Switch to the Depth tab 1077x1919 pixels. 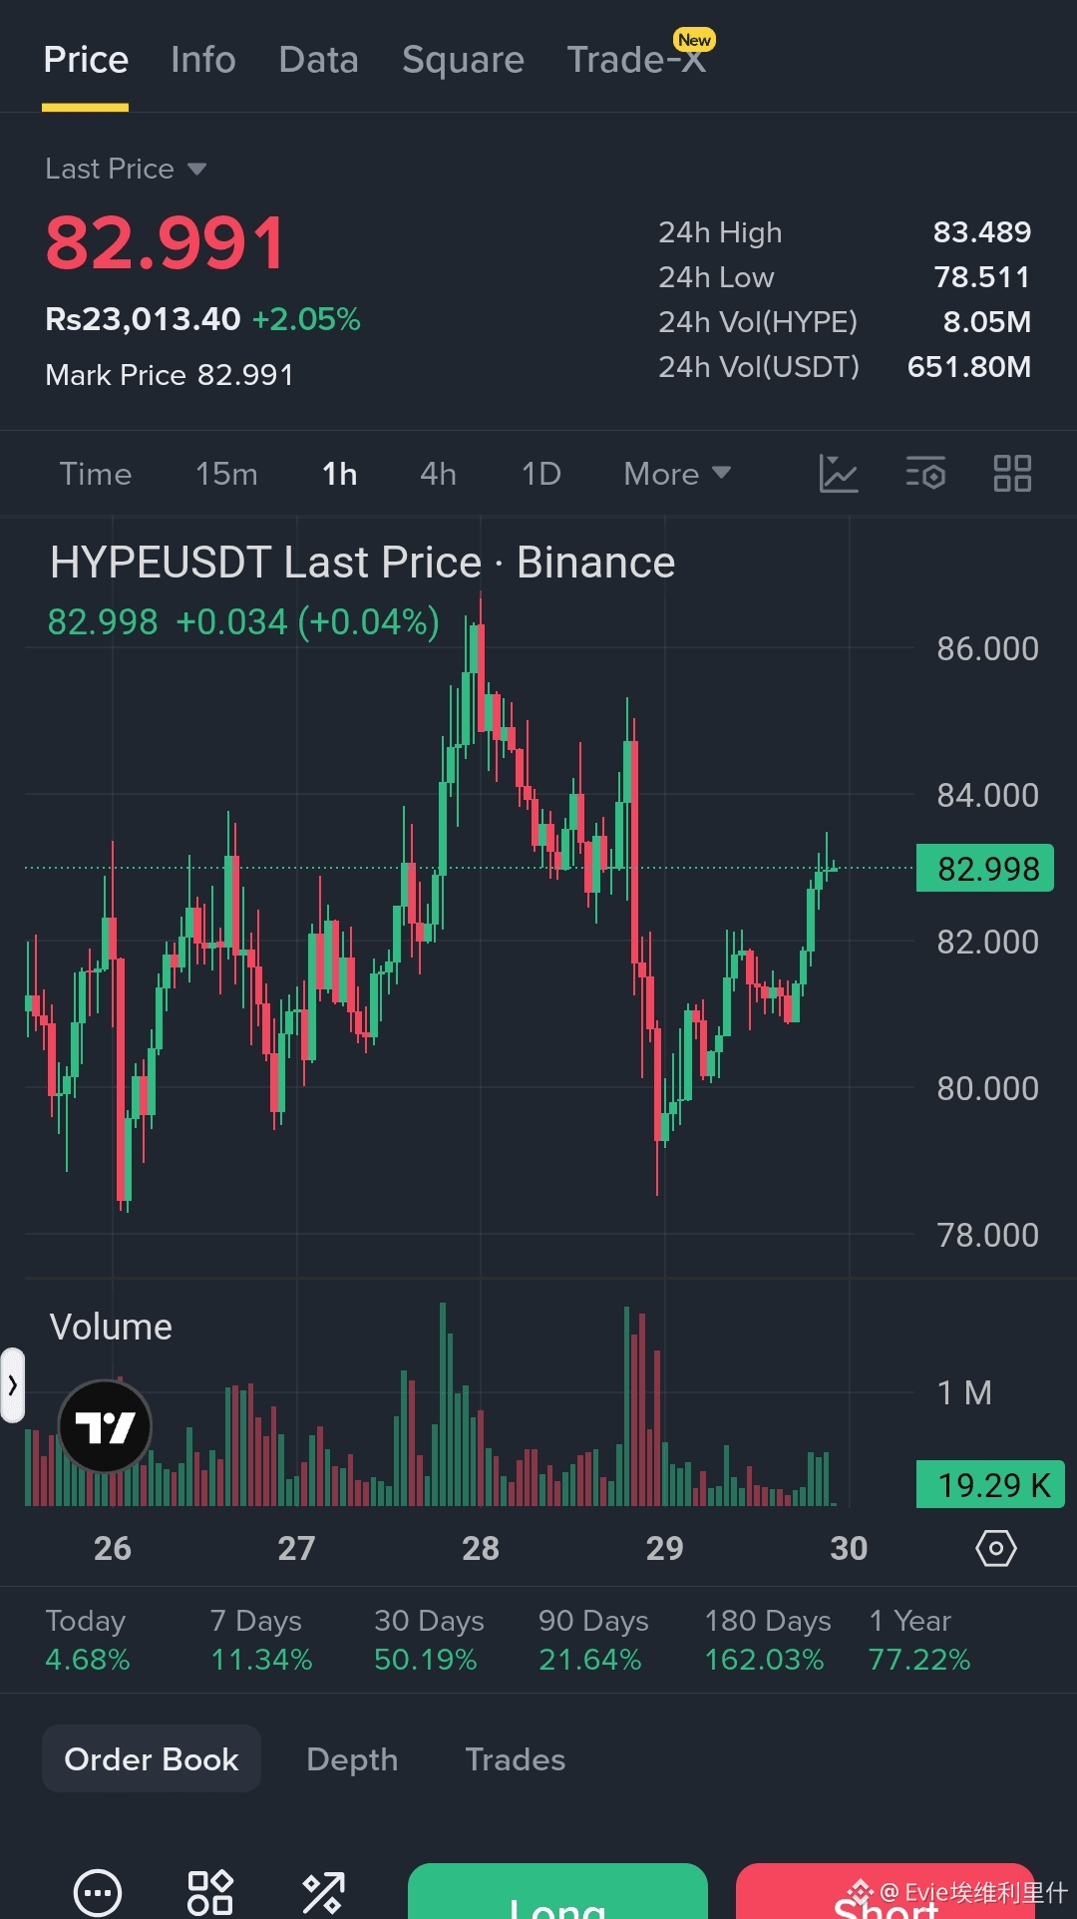[352, 1759]
